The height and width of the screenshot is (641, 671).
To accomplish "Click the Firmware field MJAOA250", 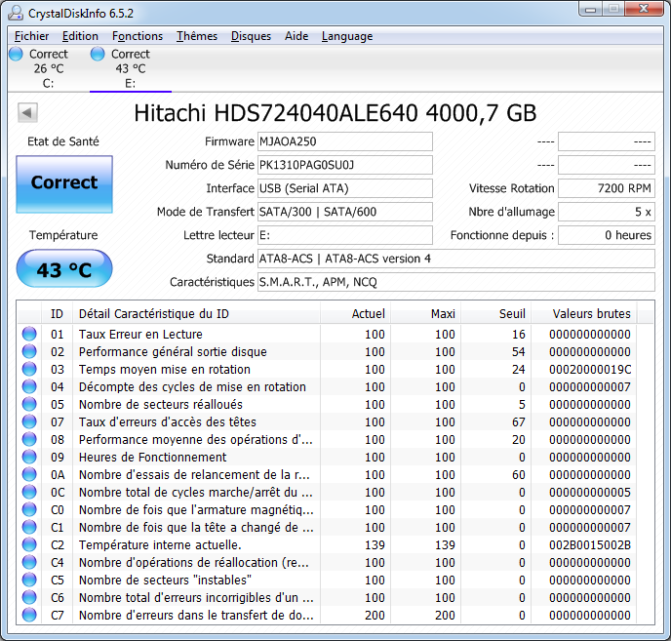I will (x=345, y=141).
